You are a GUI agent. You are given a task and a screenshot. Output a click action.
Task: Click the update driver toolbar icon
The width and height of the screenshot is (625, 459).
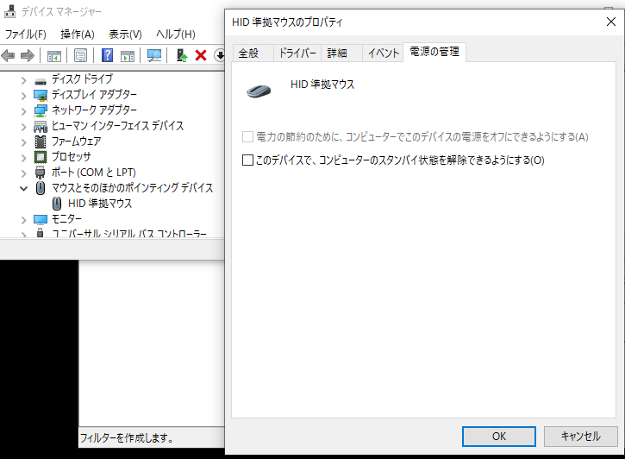[x=182, y=55]
